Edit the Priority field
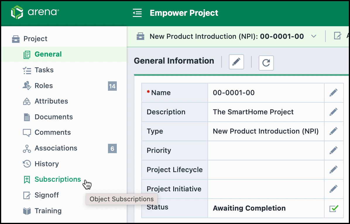The image size is (350, 224). (334, 150)
